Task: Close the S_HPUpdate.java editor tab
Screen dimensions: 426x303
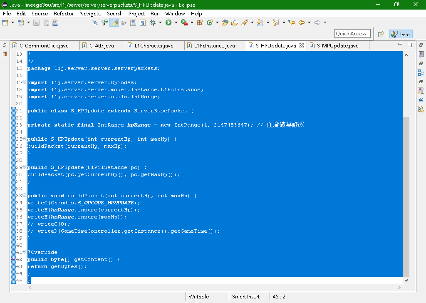Action: pos(302,45)
